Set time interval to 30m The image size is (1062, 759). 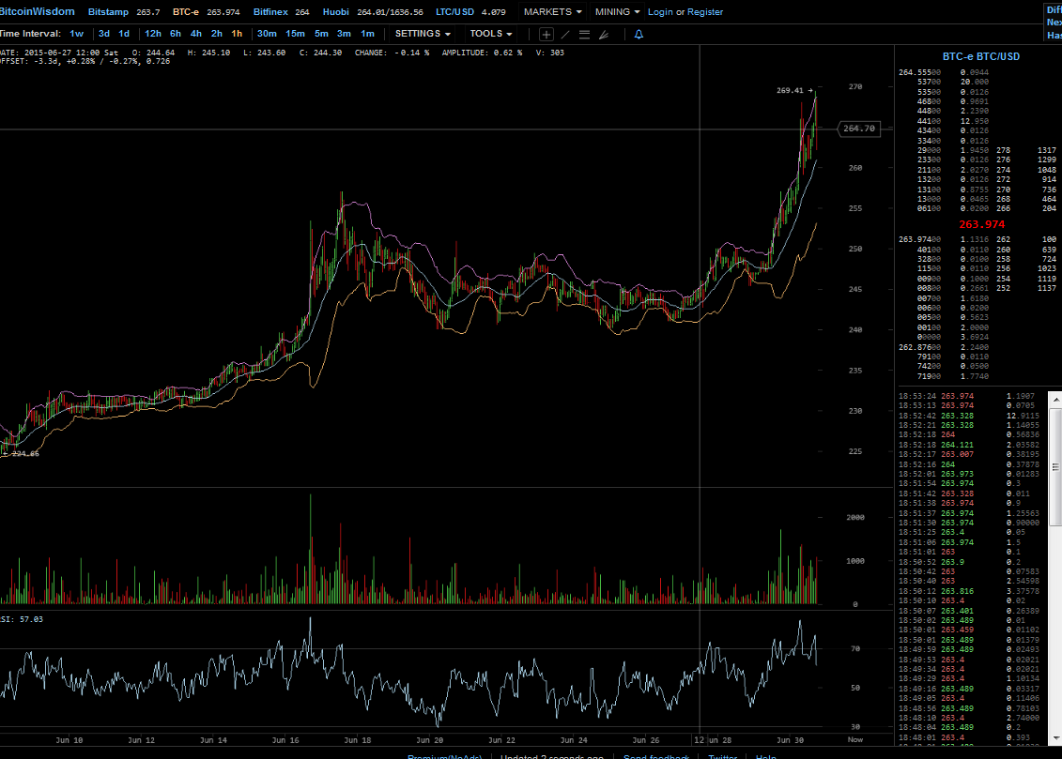(x=267, y=33)
